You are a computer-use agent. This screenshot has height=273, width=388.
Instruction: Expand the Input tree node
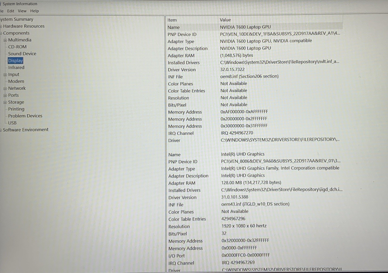[x=5, y=75]
